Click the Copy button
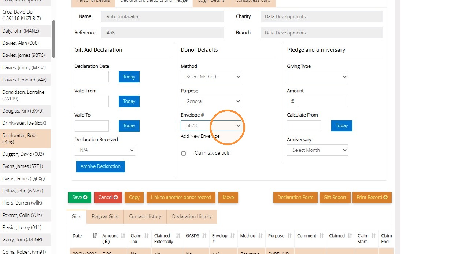 [134, 197]
